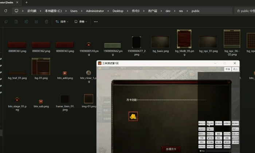Click the search box for public folder
Image resolution: width=255 pixels, height=153 pixels.
245,11
